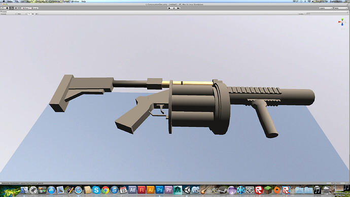Open the GameObject menu
This screenshot has height=197, width=350.
[42, 2]
